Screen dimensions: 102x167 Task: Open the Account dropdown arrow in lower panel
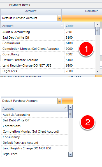tap(59, 101)
